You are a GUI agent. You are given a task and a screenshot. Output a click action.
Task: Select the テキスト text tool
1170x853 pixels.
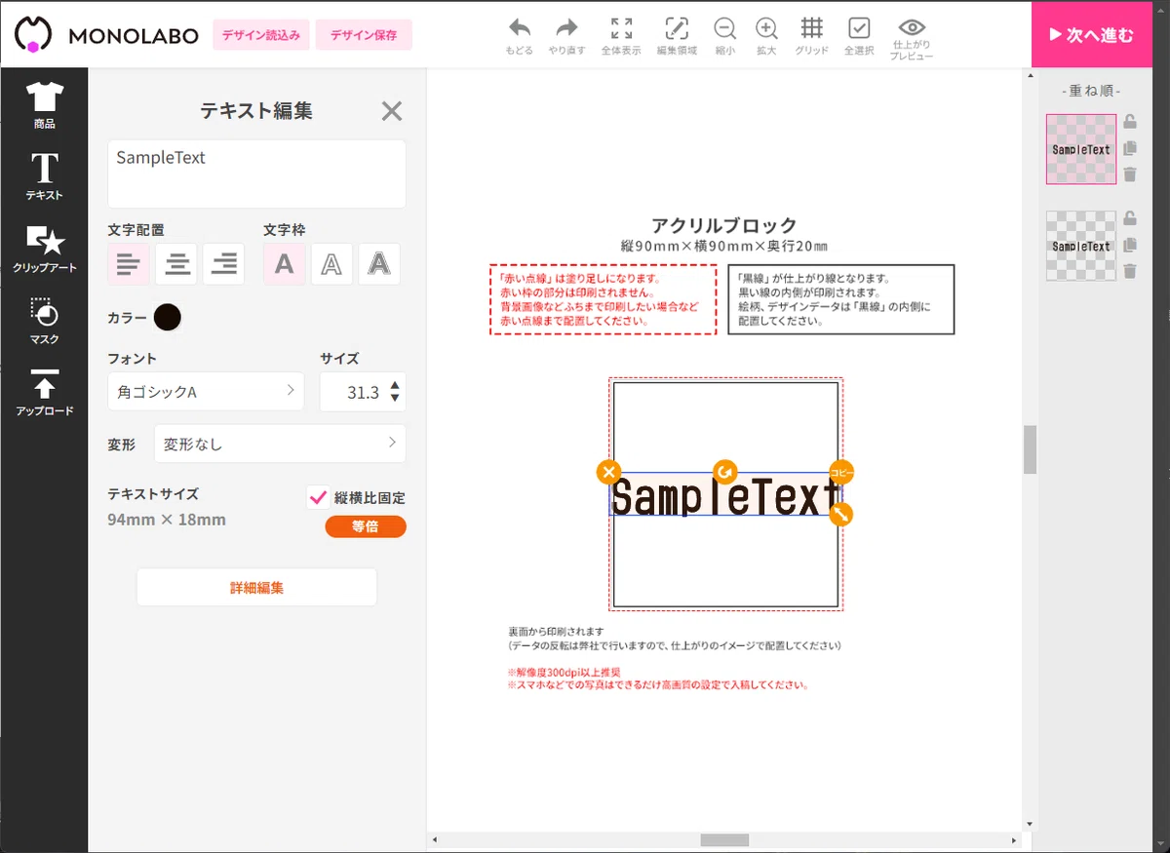click(44, 176)
